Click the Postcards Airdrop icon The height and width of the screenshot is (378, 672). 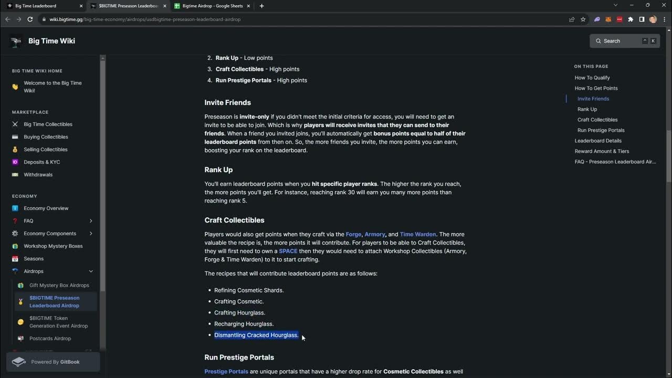point(21,339)
